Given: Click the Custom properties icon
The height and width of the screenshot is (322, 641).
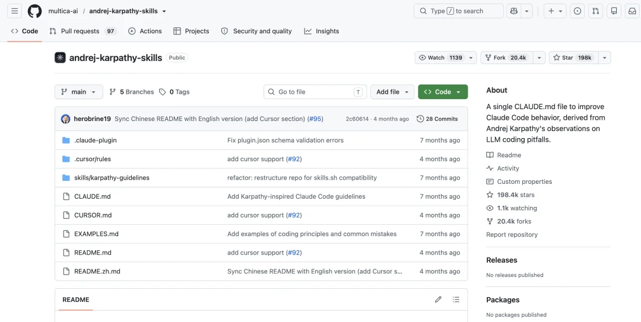Looking at the screenshot, I should point(490,181).
